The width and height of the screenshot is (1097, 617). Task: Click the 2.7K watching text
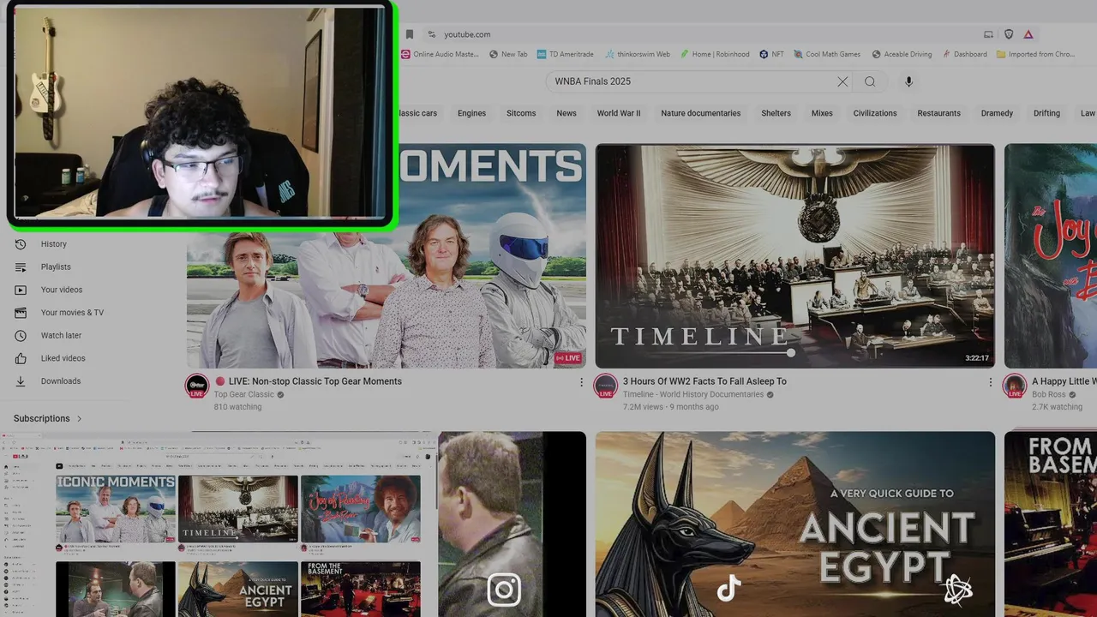[x=1057, y=407]
